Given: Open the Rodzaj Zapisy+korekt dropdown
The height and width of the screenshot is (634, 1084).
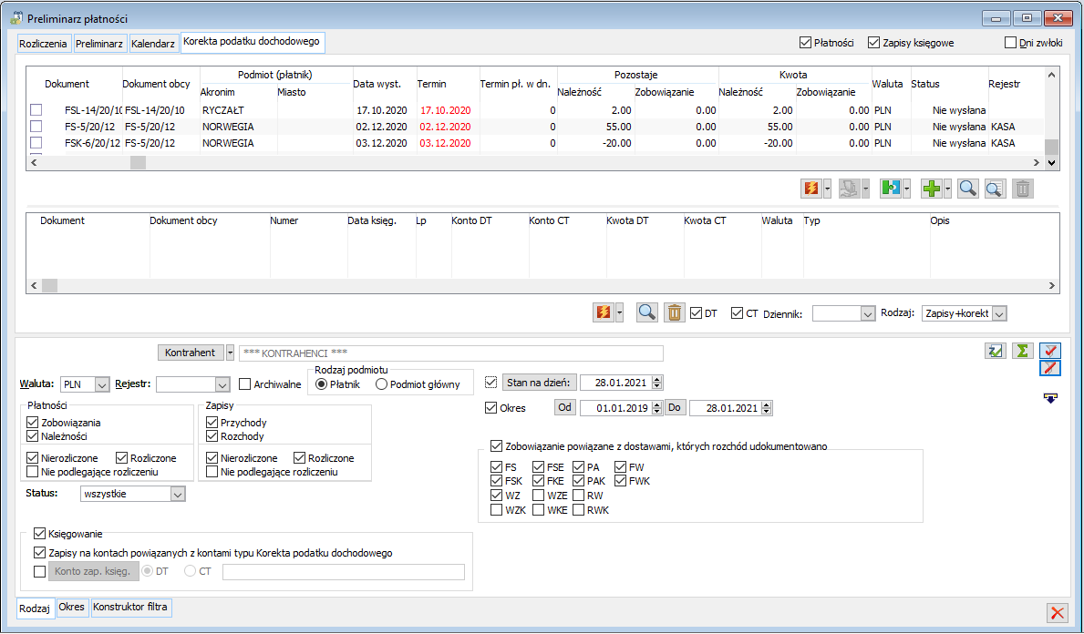Looking at the screenshot, I should [999, 313].
